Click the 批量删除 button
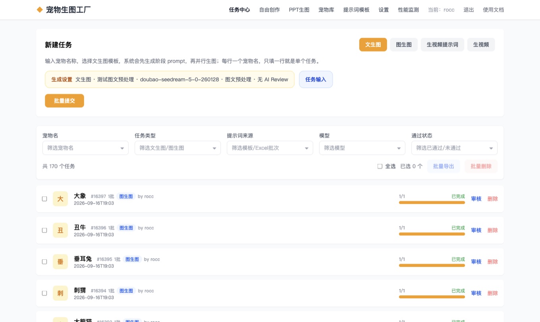The height and width of the screenshot is (322, 540). tap(481, 166)
